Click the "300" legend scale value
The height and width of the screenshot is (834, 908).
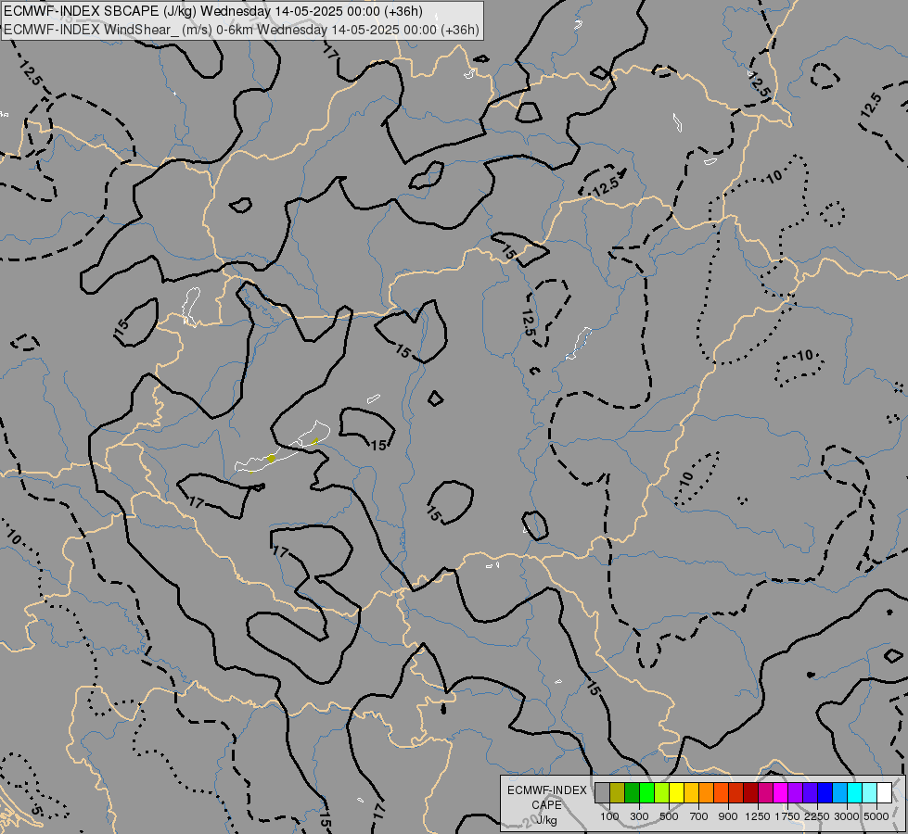pos(639,816)
